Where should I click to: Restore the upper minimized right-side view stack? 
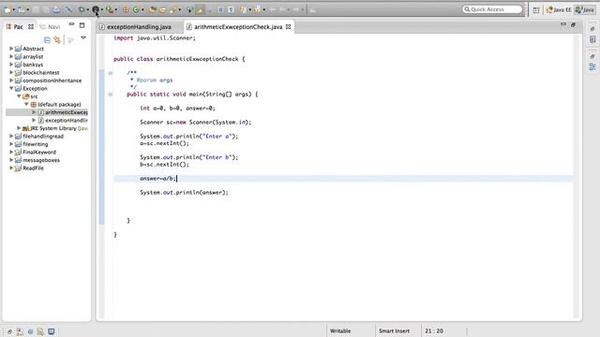point(592,29)
